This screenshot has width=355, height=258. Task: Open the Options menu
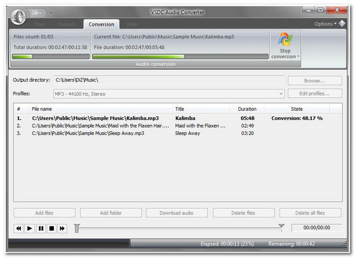tap(325, 24)
